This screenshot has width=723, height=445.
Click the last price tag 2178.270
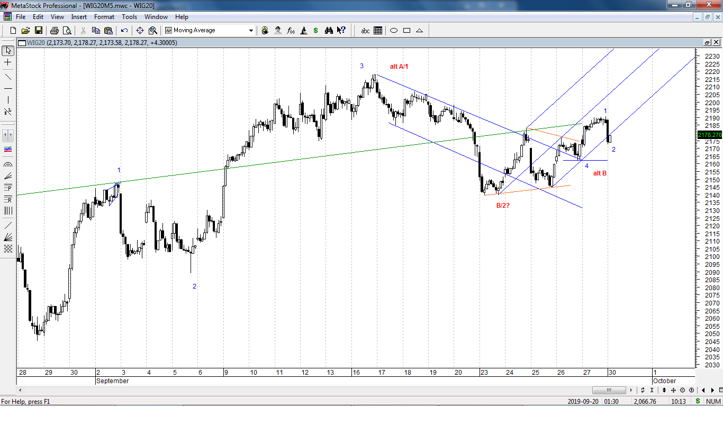tap(710, 135)
